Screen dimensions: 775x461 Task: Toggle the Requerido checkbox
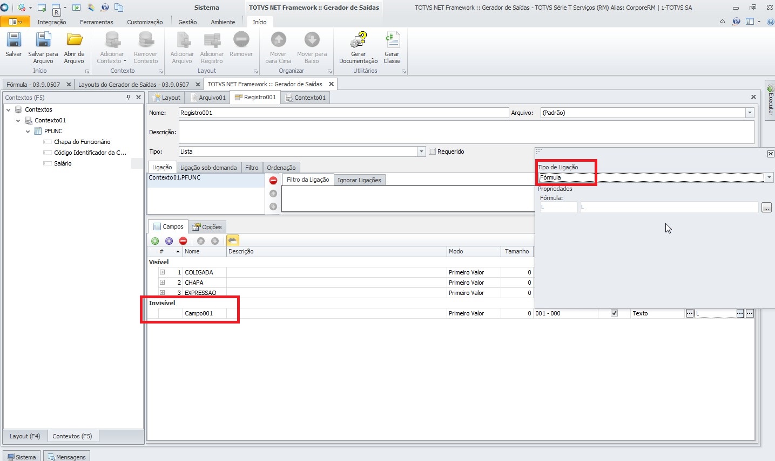coord(432,152)
